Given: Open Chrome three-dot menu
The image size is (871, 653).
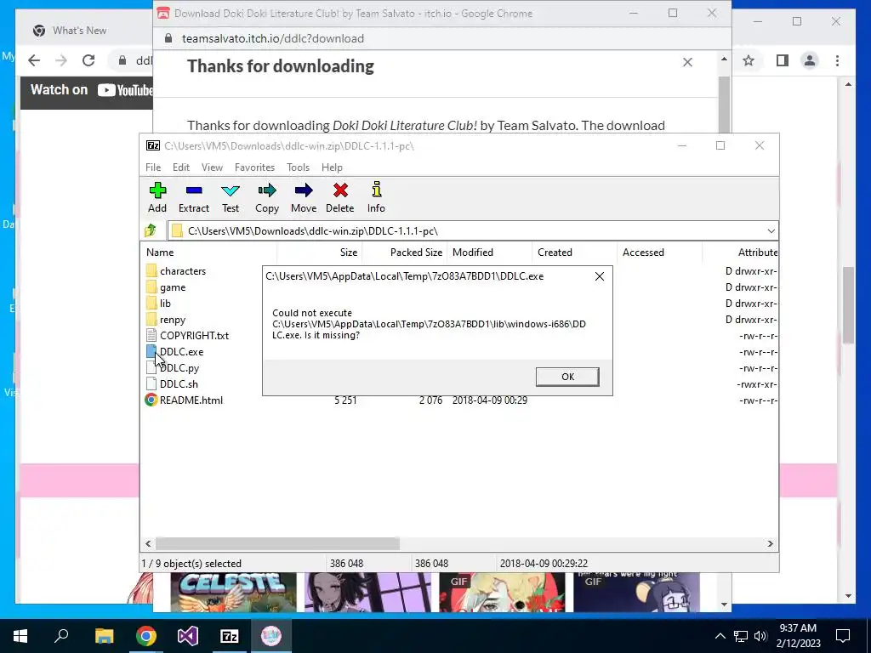Looking at the screenshot, I should pos(837,60).
